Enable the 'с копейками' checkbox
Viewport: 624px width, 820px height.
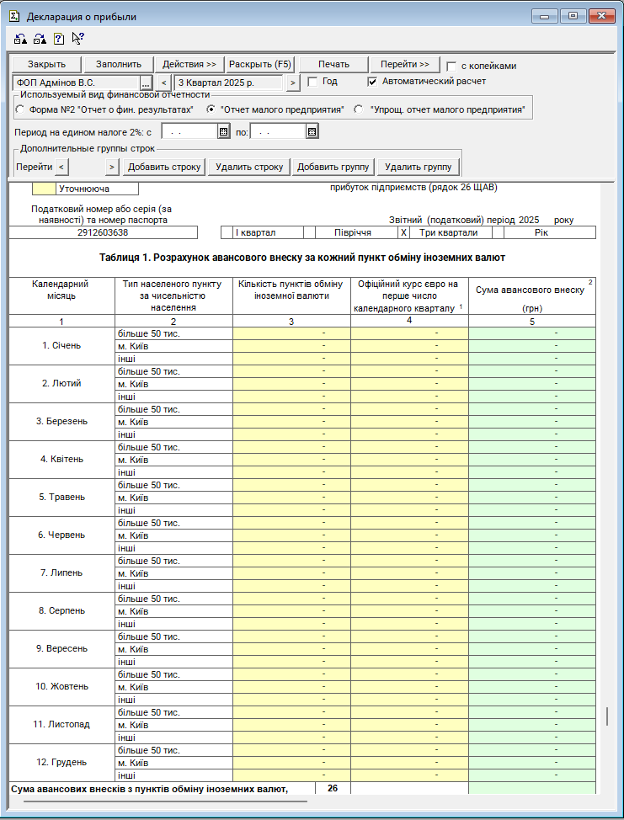[x=452, y=66]
